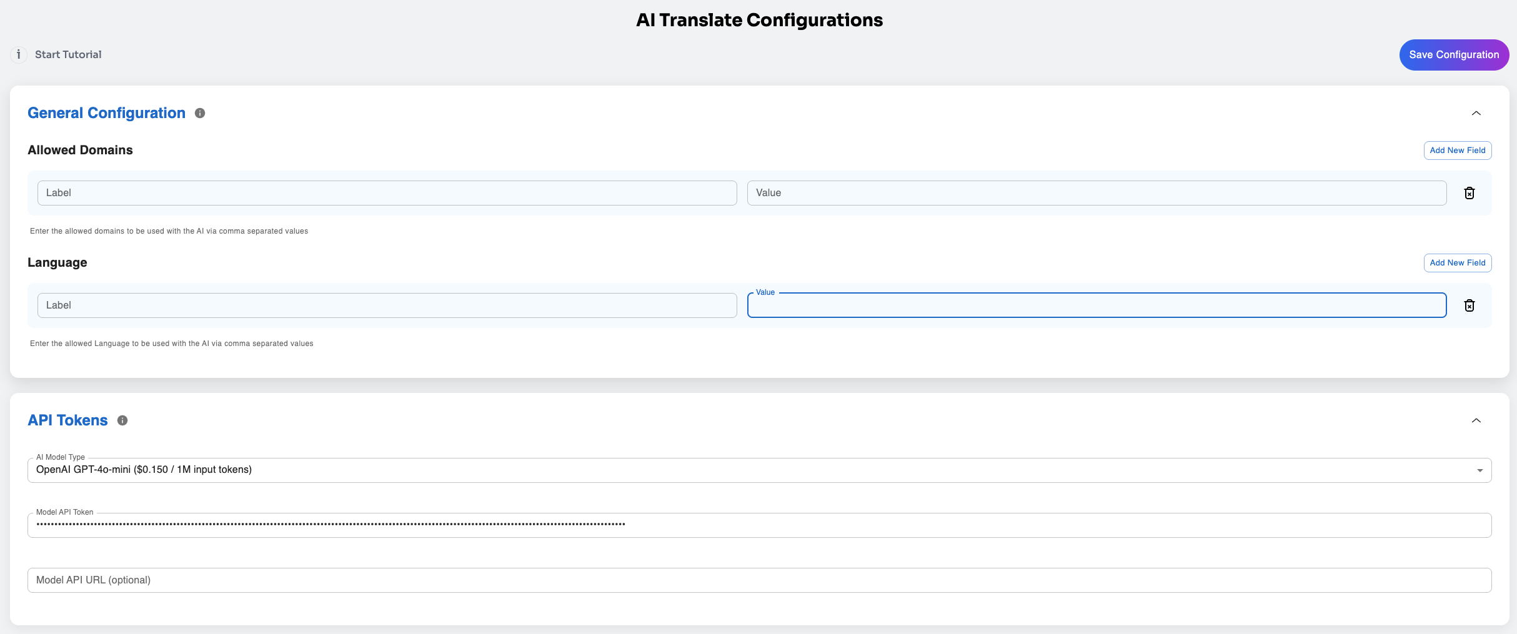Focus the Allowed Domains Label input
This screenshot has height=634, width=1517.
point(387,193)
